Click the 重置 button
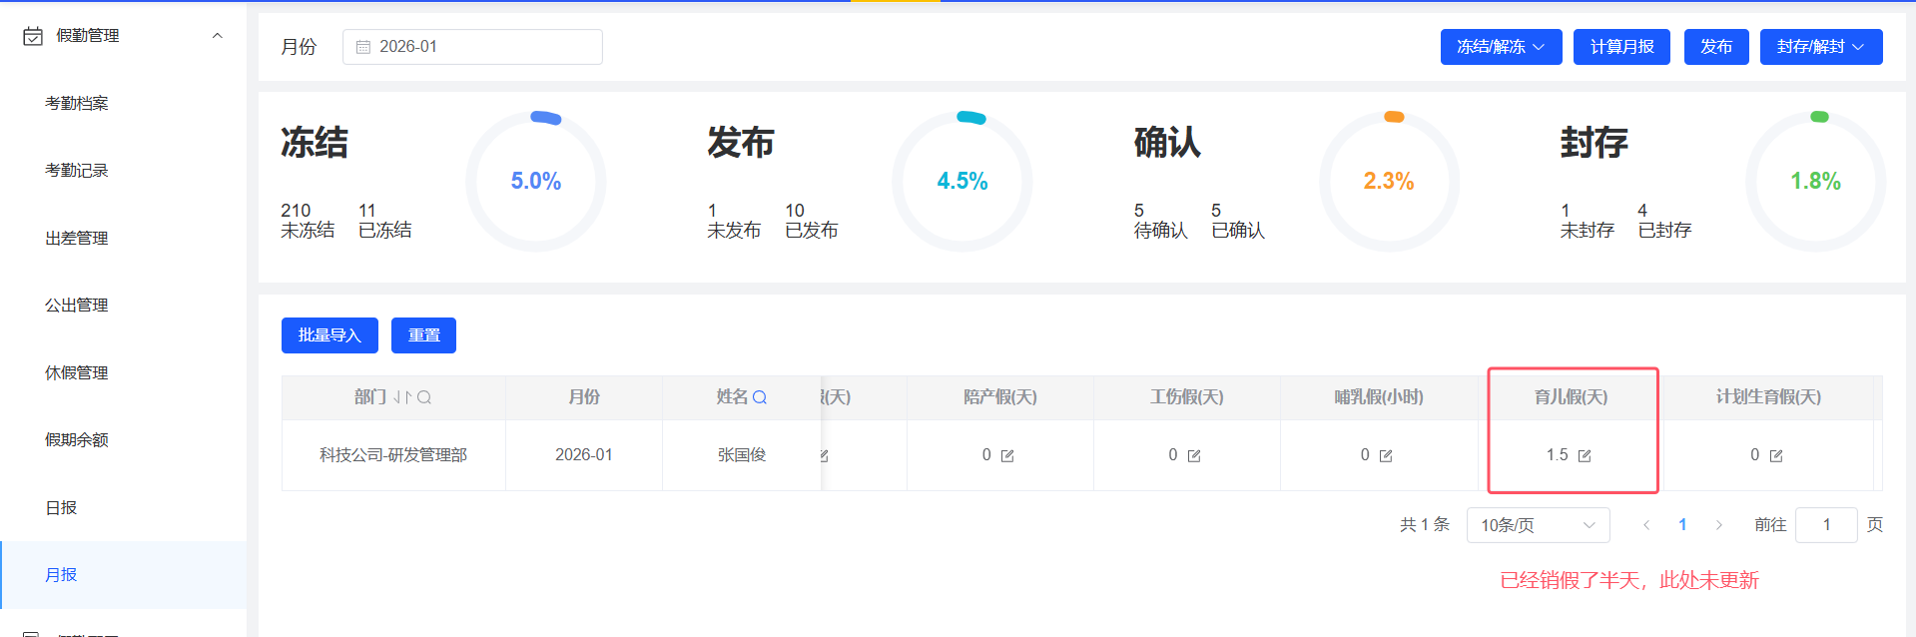1916x637 pixels. 423,335
